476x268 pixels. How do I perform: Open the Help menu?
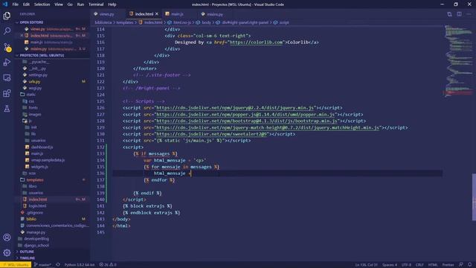(112, 4)
